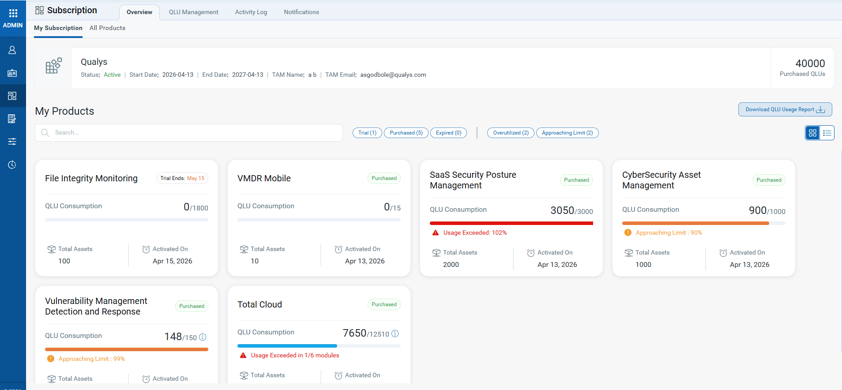Click Total Assets icon on Total Cloud card
Screen dimensions: 842x390
coord(244,375)
